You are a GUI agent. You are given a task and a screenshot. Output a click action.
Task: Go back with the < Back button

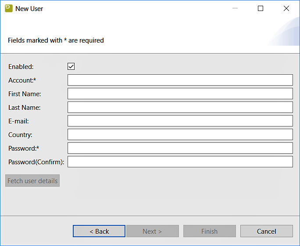click(x=99, y=231)
